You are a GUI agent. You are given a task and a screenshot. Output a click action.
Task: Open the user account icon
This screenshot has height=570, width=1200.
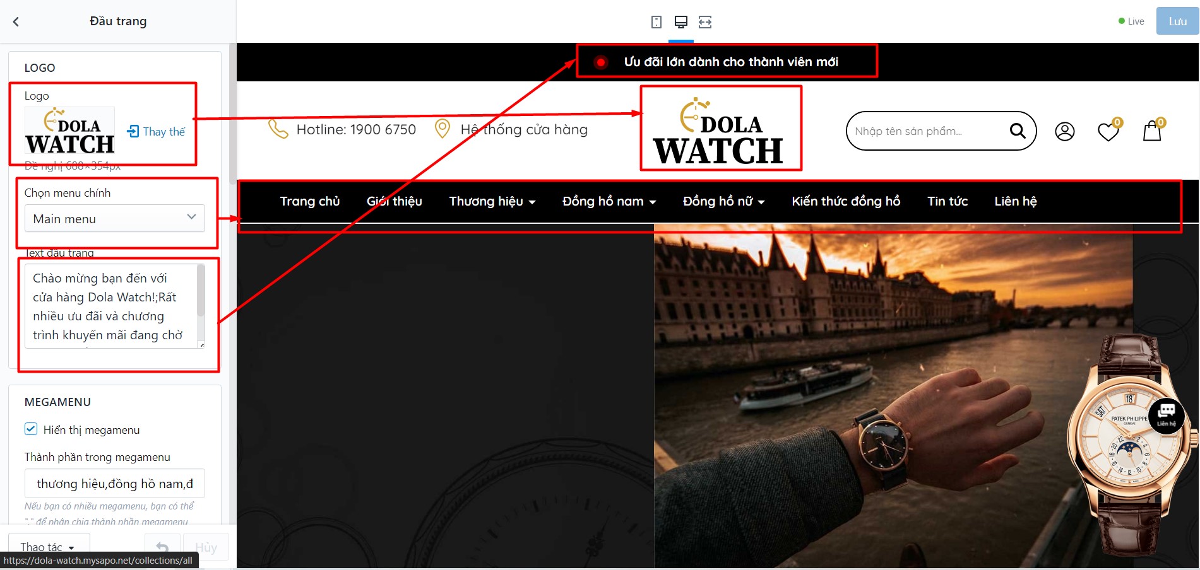1065,131
